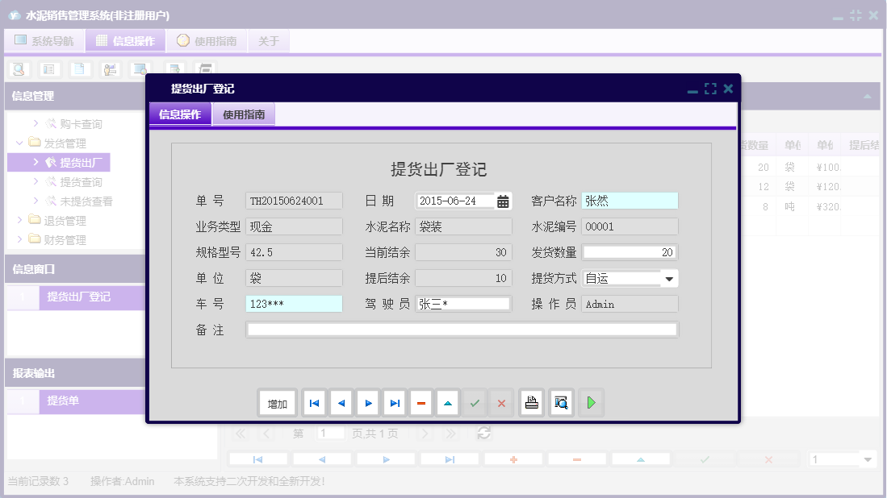
Task: Select the search icon in the main toolbar
Action: coord(18,69)
